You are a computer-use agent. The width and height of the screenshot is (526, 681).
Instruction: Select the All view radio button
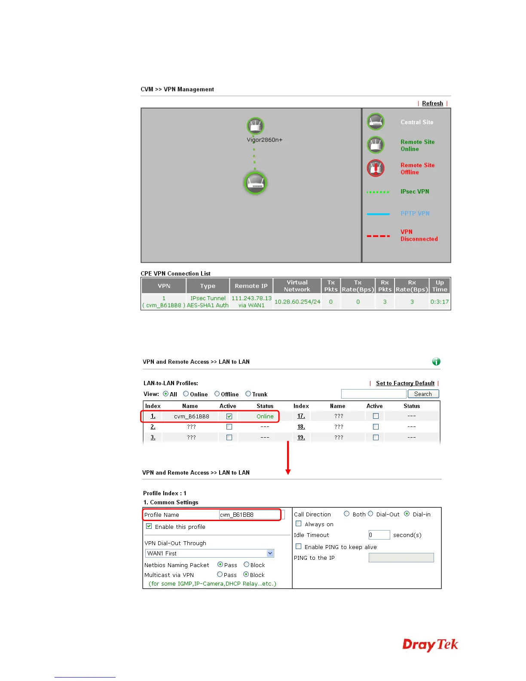(165, 394)
